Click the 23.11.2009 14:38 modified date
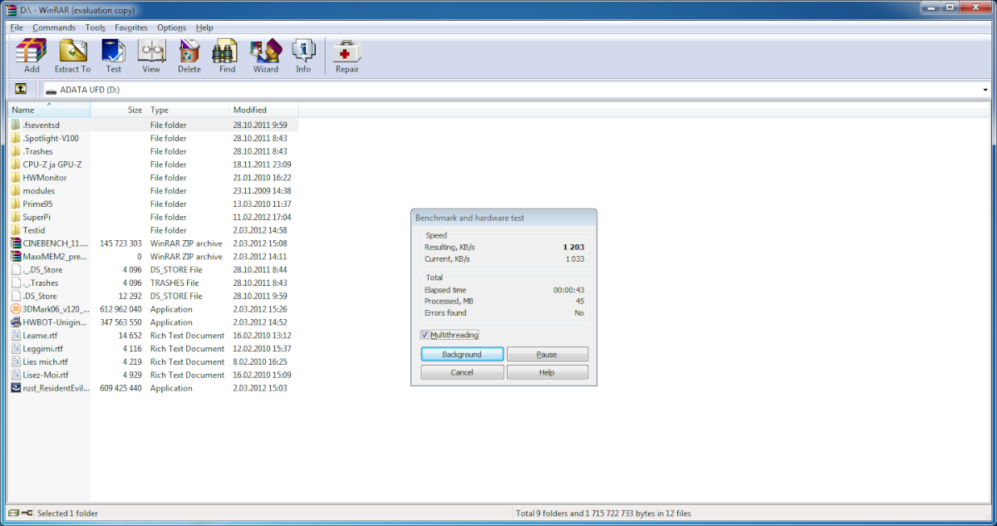The image size is (997, 526). click(262, 191)
